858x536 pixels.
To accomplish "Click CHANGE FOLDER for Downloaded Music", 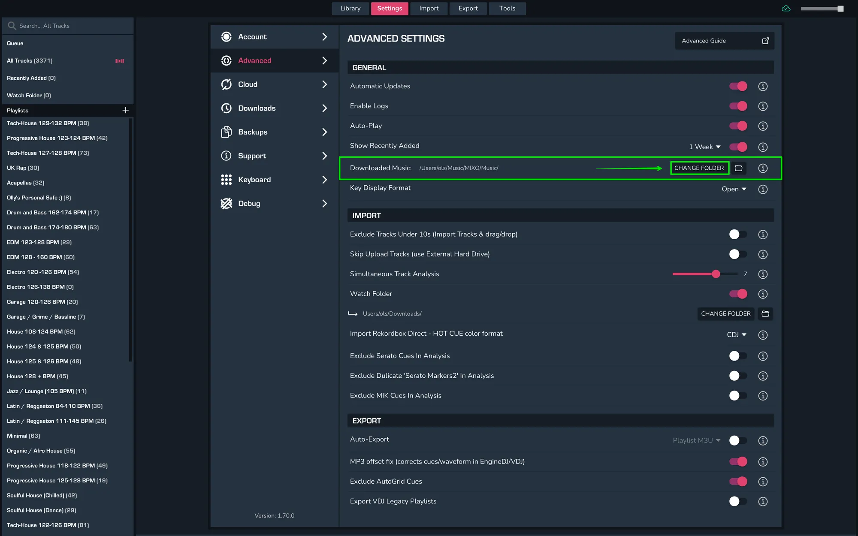I will click(699, 168).
